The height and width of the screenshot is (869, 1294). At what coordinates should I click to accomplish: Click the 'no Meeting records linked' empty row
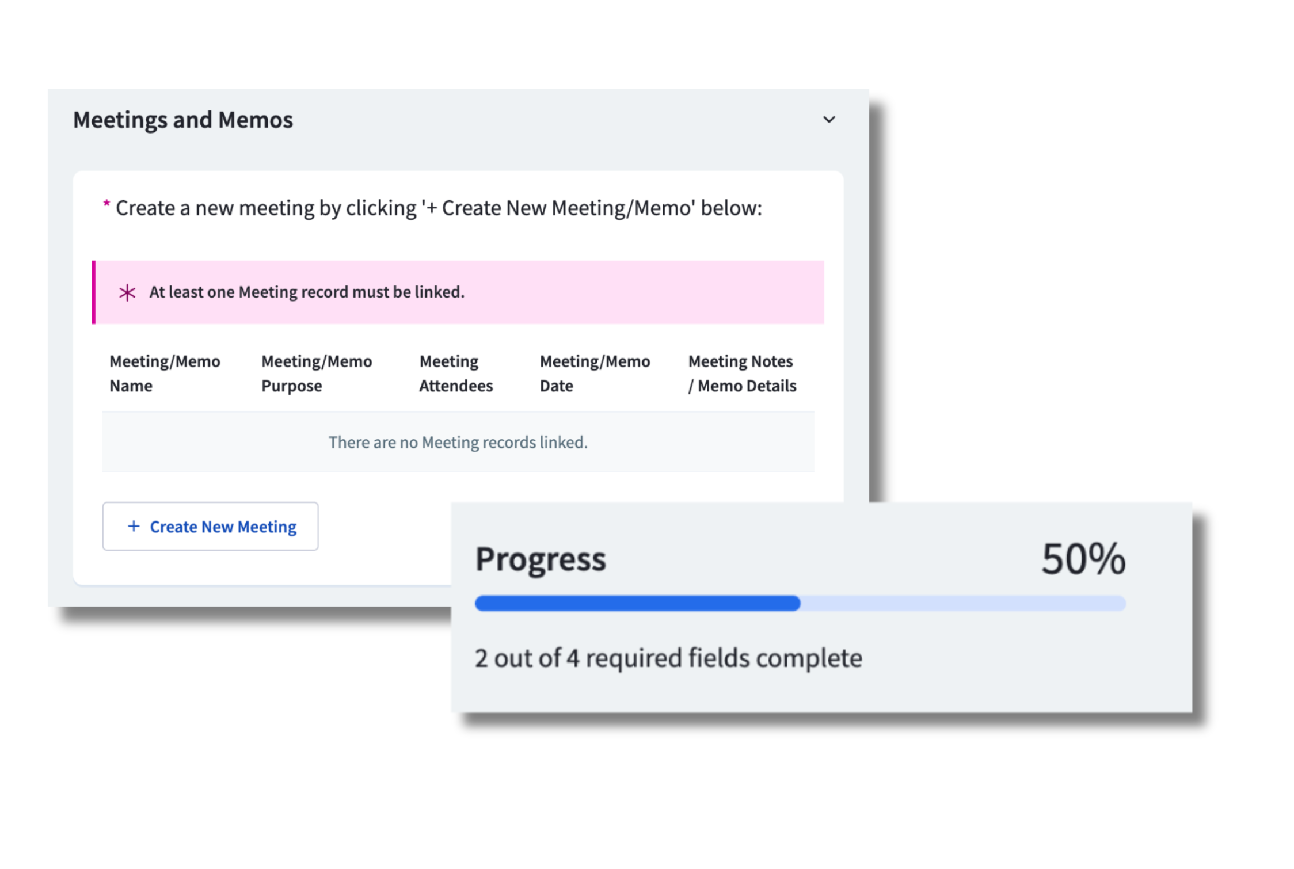458,442
